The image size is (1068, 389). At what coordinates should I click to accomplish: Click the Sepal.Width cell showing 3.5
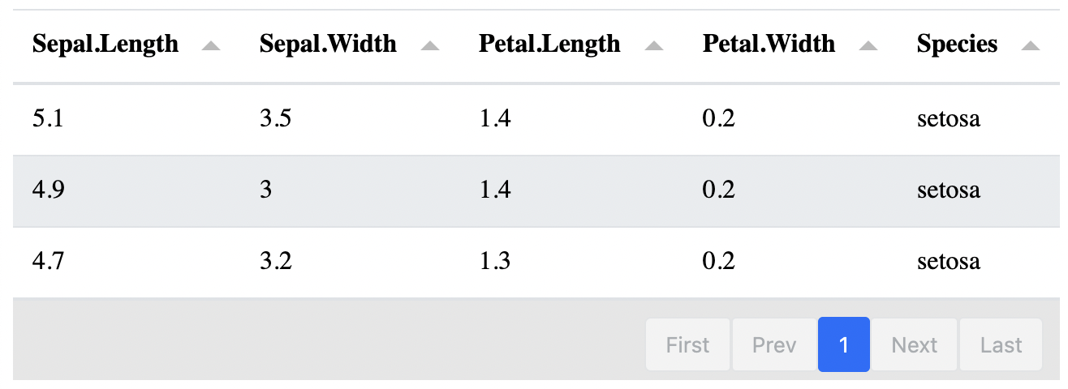click(275, 119)
